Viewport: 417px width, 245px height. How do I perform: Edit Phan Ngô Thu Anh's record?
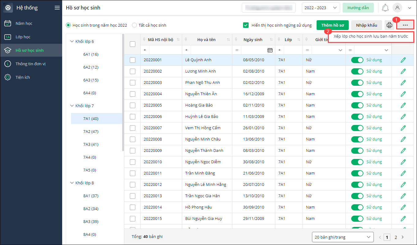point(403,83)
